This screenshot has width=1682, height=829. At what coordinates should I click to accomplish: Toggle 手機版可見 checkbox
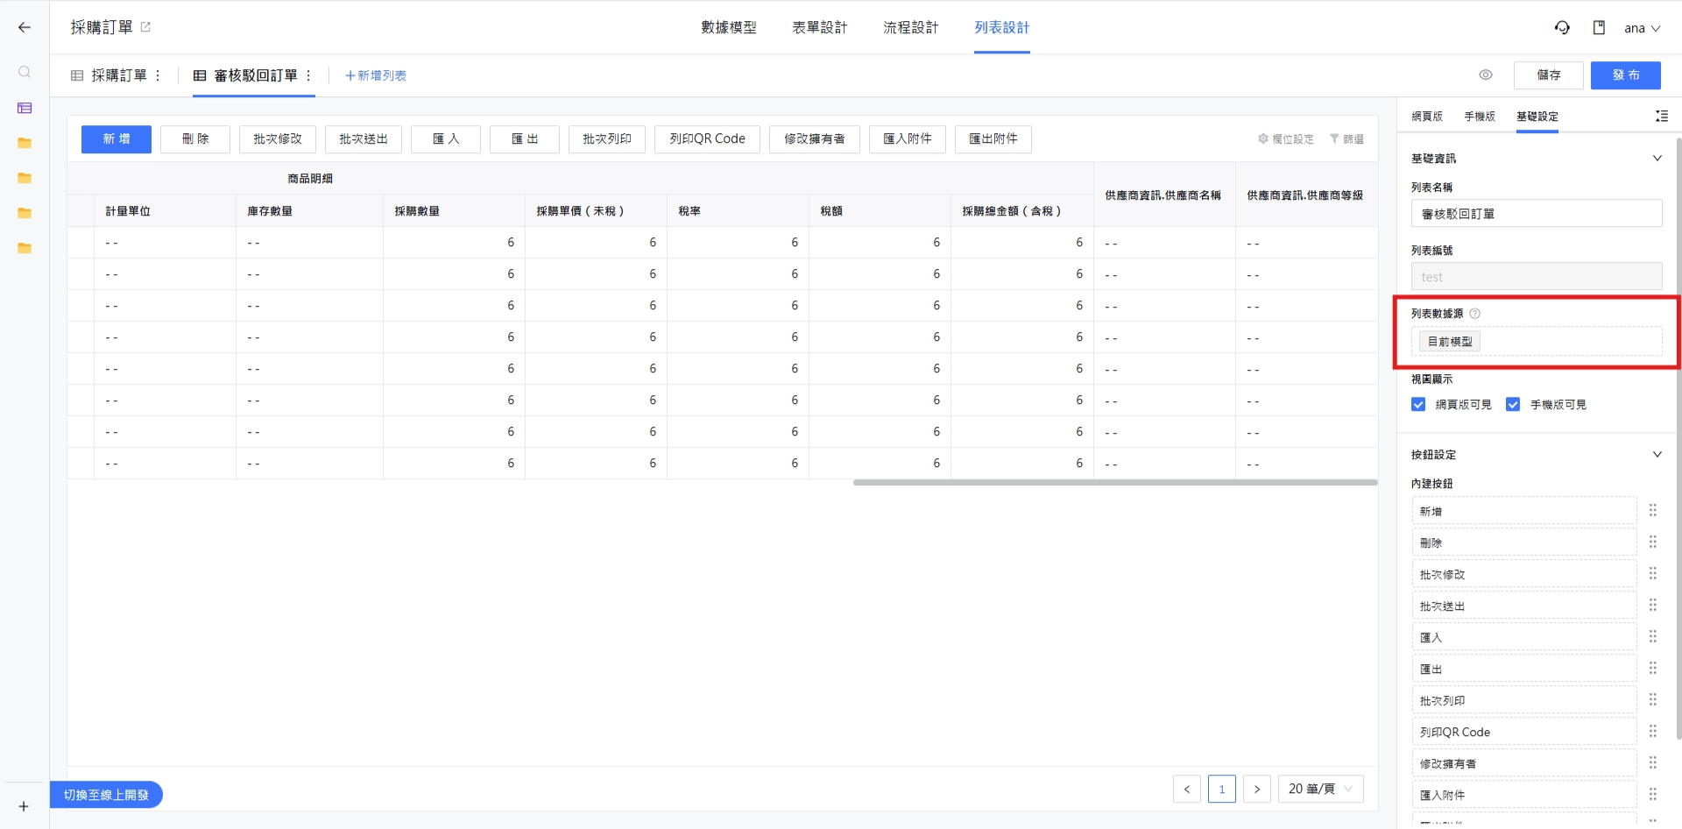1513,404
